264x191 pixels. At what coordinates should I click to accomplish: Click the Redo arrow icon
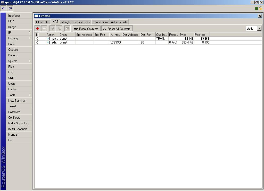[10, 8]
